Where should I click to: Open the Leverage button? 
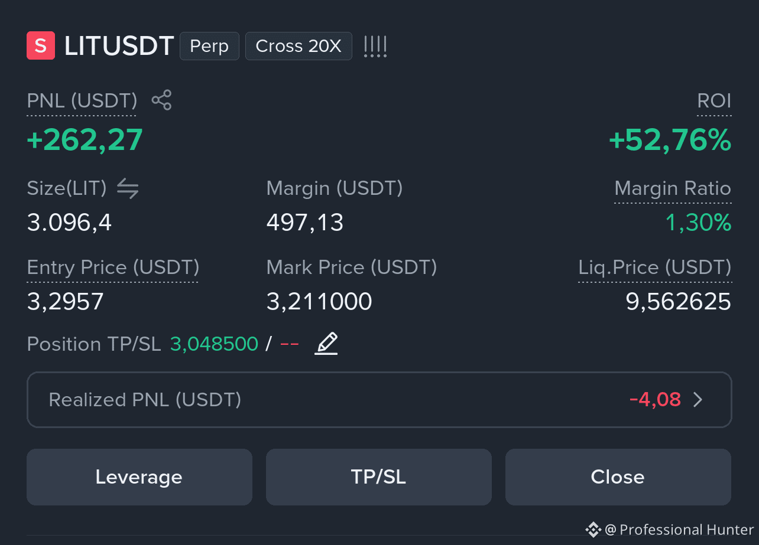click(140, 477)
